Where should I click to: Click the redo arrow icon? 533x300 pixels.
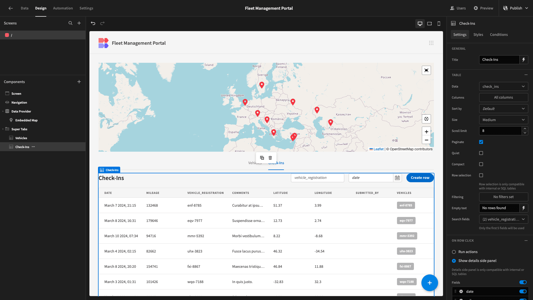pos(102,23)
